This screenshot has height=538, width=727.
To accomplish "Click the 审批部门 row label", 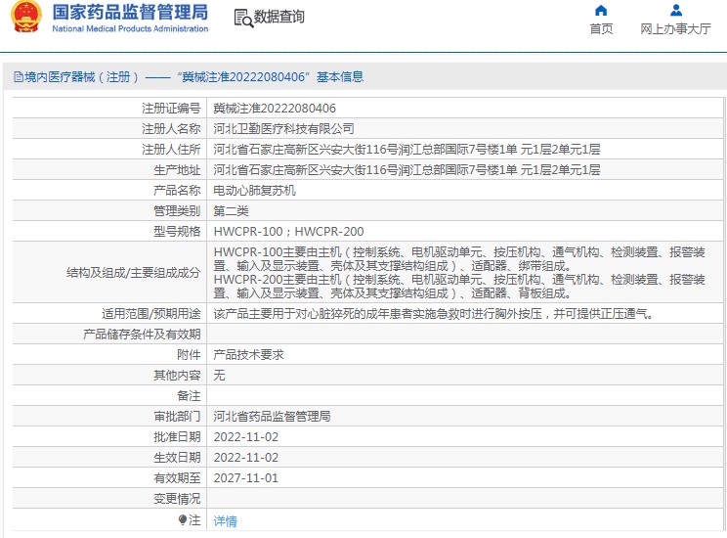I will [177, 417].
